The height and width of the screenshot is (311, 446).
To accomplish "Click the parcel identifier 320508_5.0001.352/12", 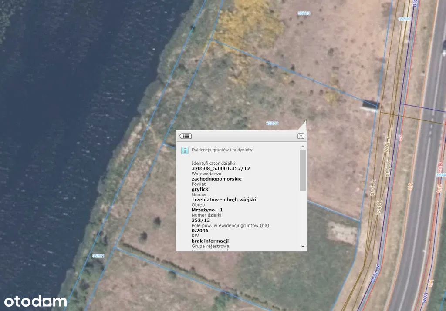I will point(221,168).
